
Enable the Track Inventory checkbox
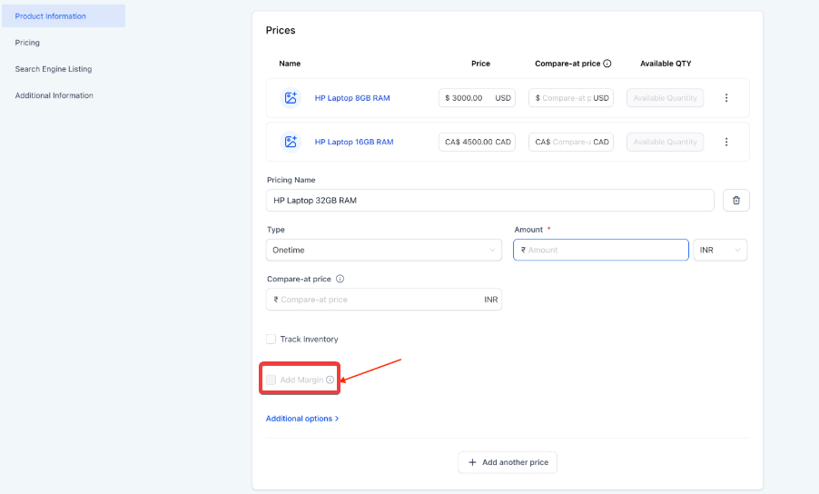(271, 340)
